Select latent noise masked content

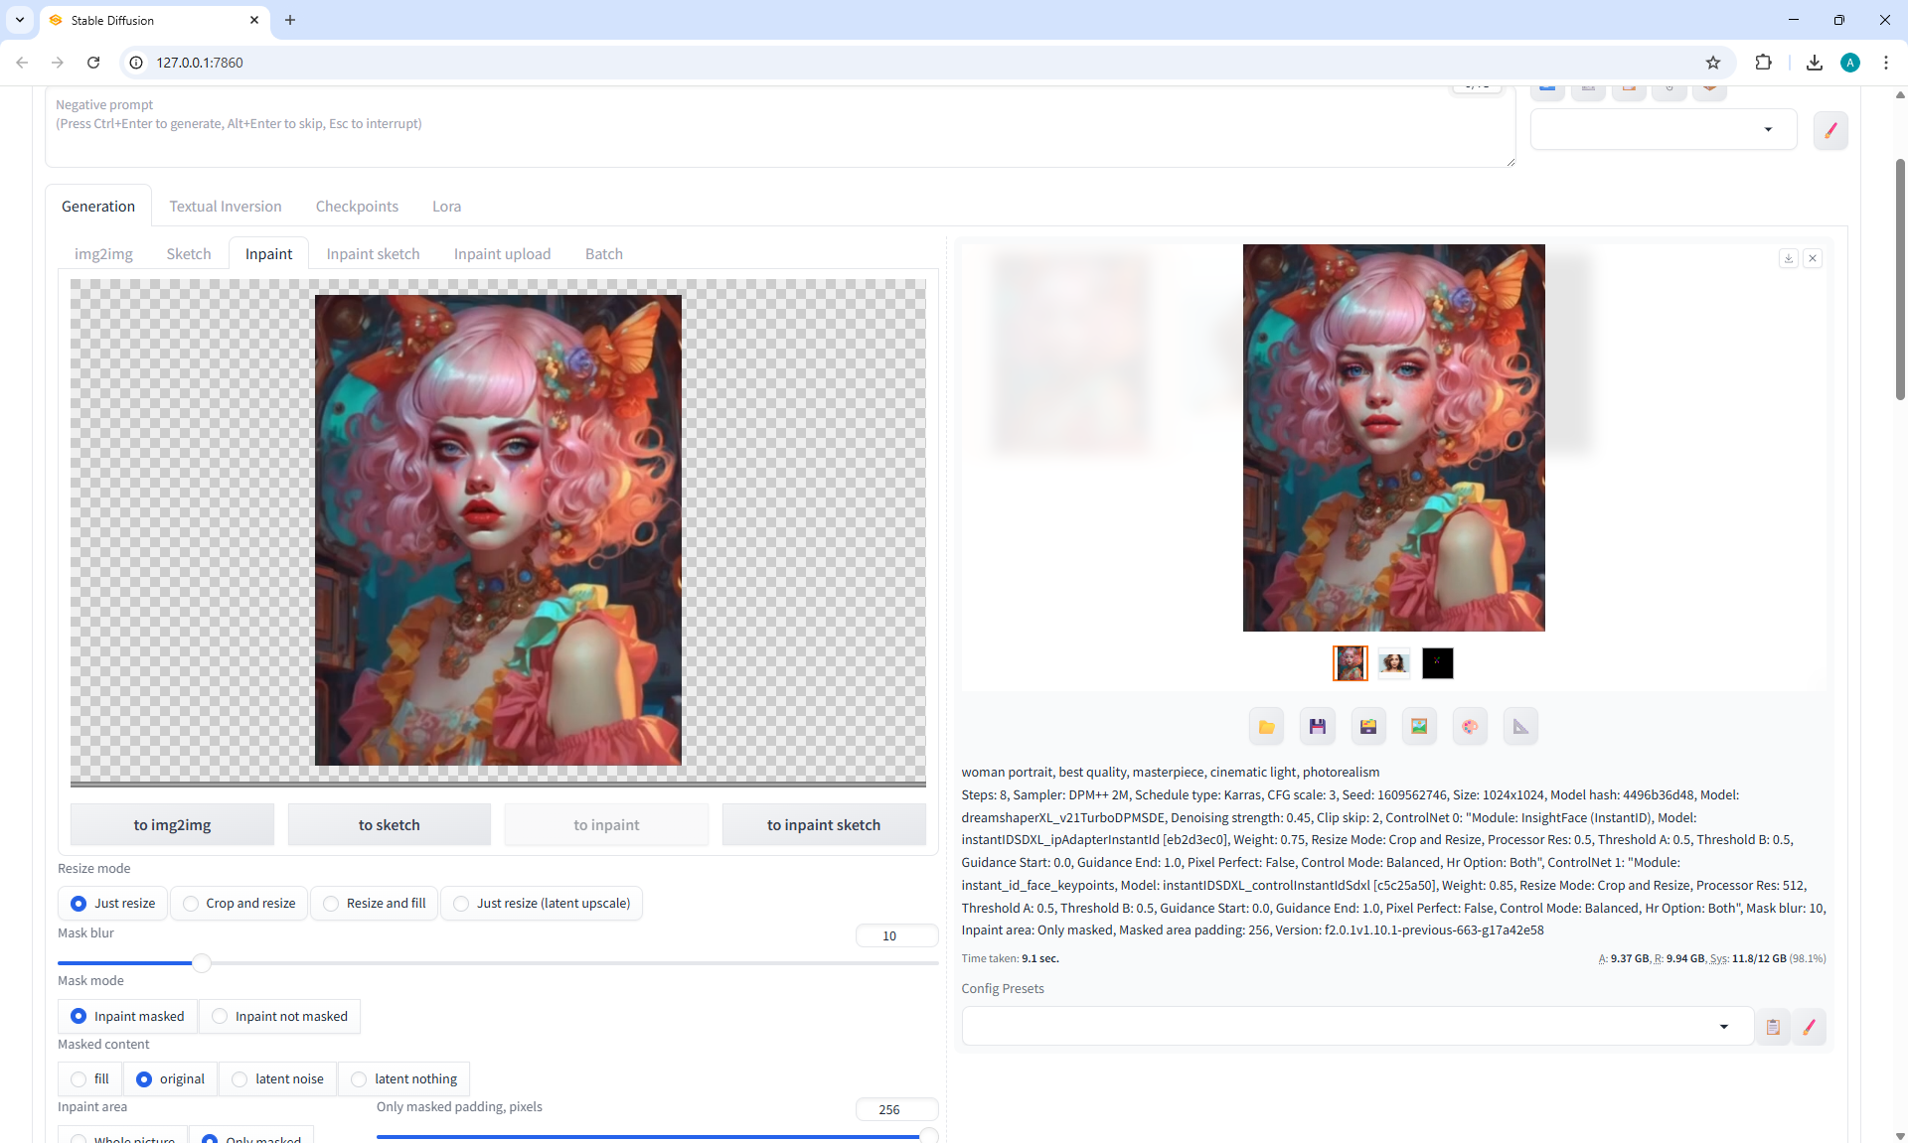[x=277, y=1078]
